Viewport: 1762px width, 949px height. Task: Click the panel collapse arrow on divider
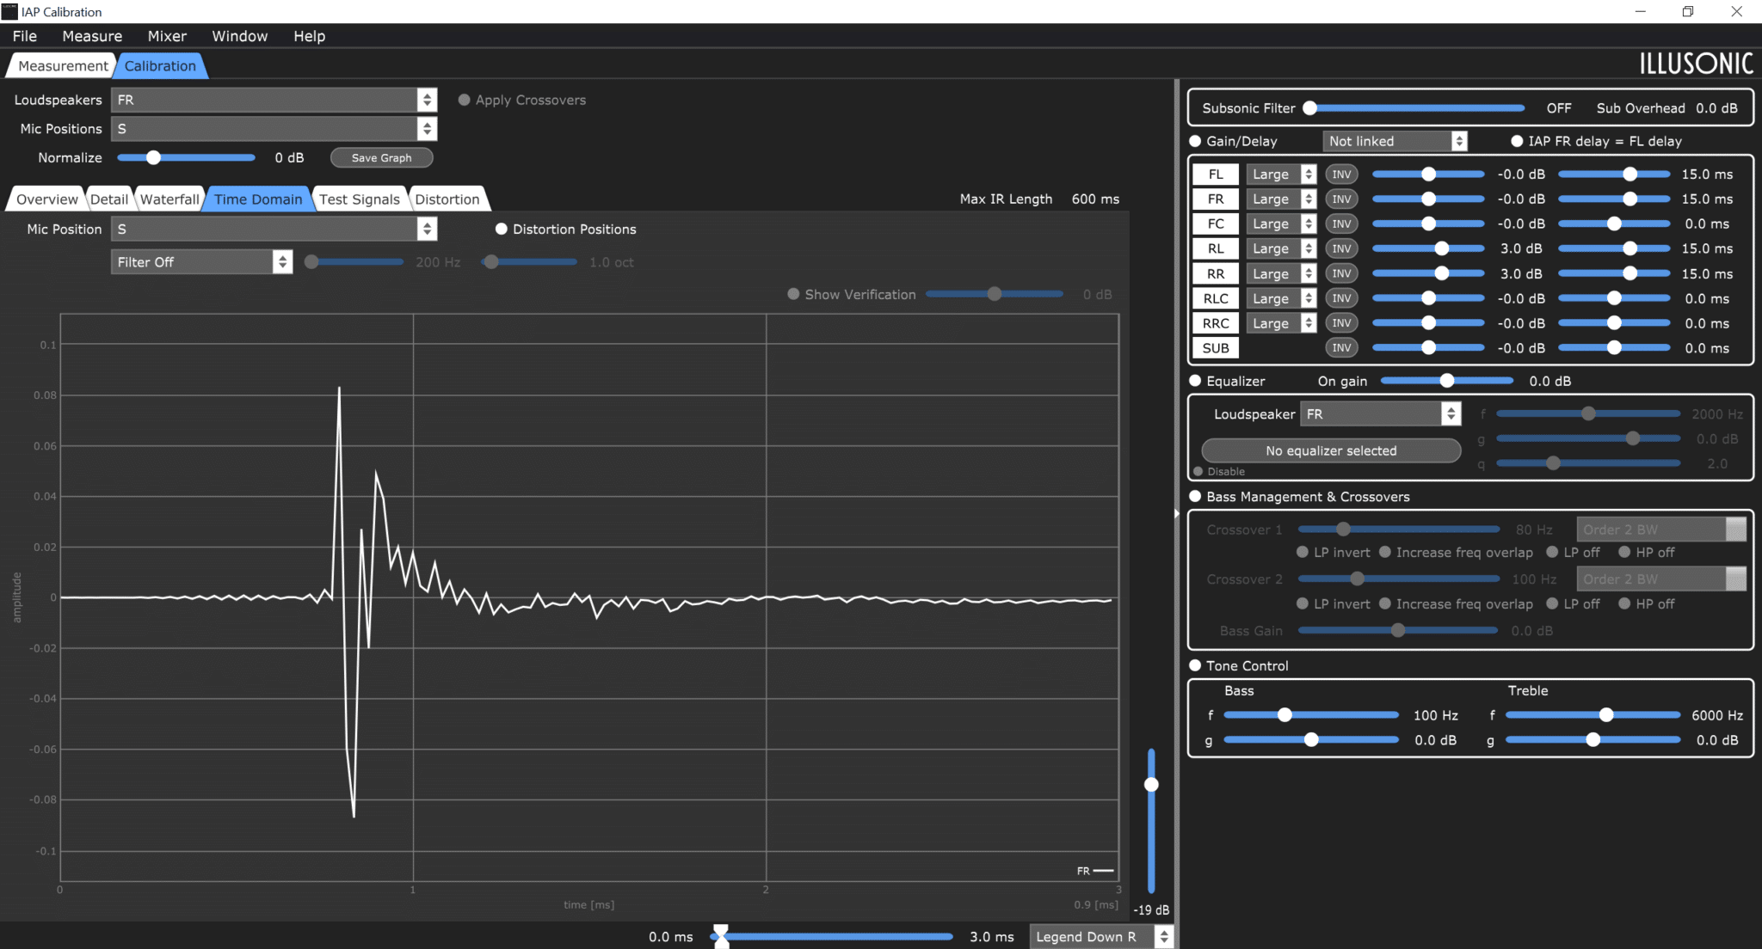click(1177, 513)
